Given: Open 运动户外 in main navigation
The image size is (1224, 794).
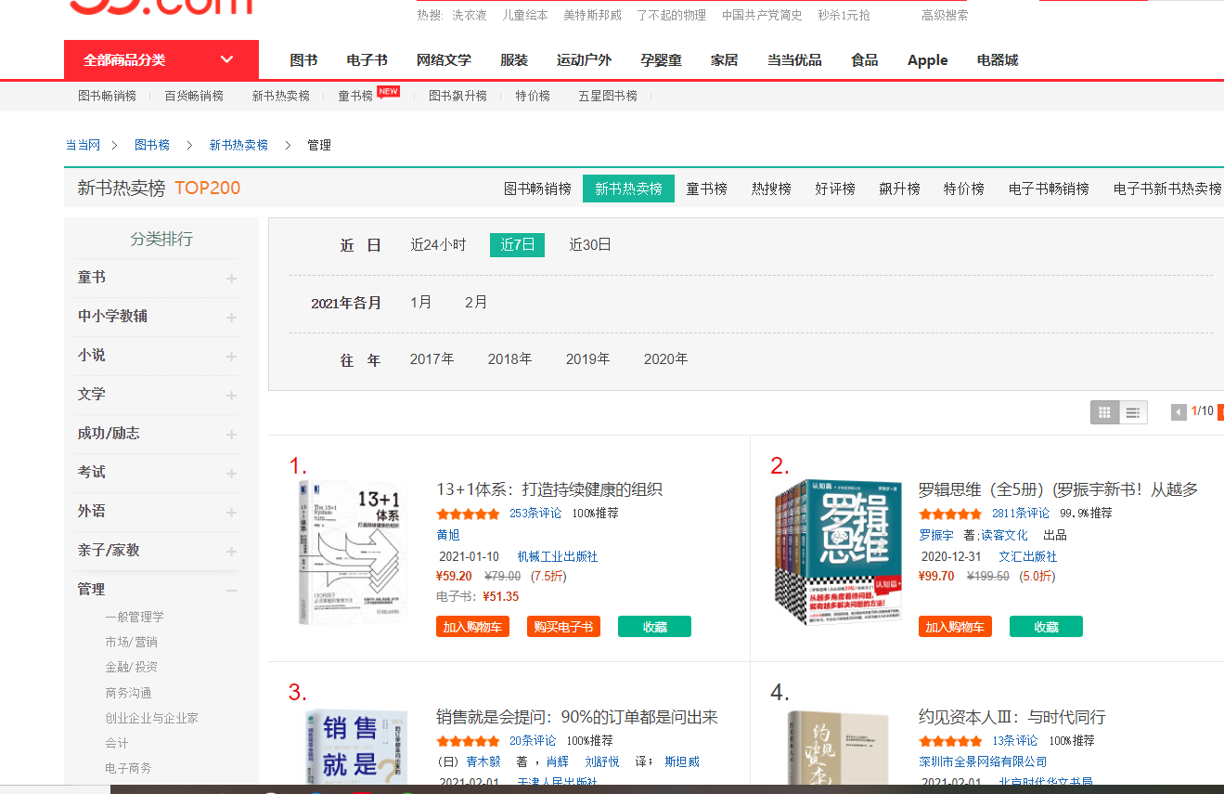Looking at the screenshot, I should click(584, 59).
